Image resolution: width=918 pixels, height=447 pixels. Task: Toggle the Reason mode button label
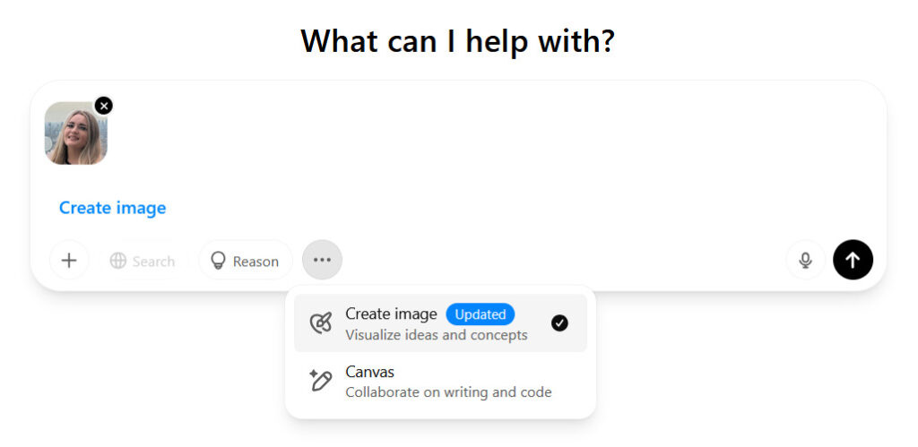click(255, 262)
